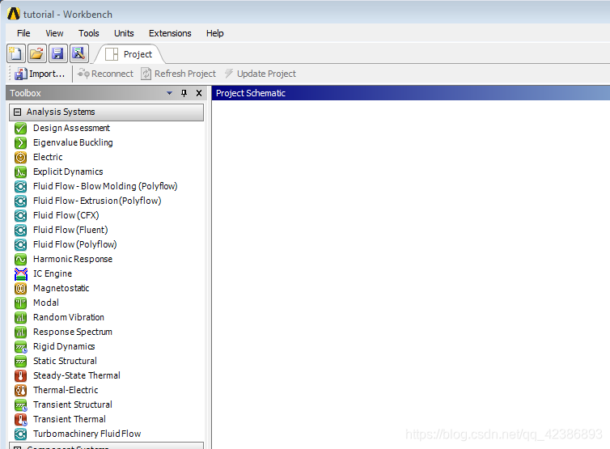Select the Rigid Dynamics label

[x=64, y=346]
